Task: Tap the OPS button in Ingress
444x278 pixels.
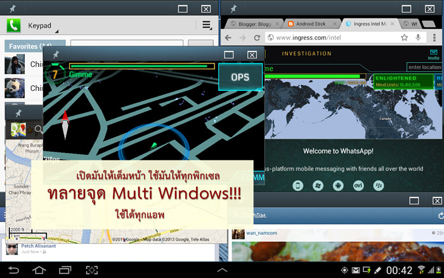Action: 240,77
